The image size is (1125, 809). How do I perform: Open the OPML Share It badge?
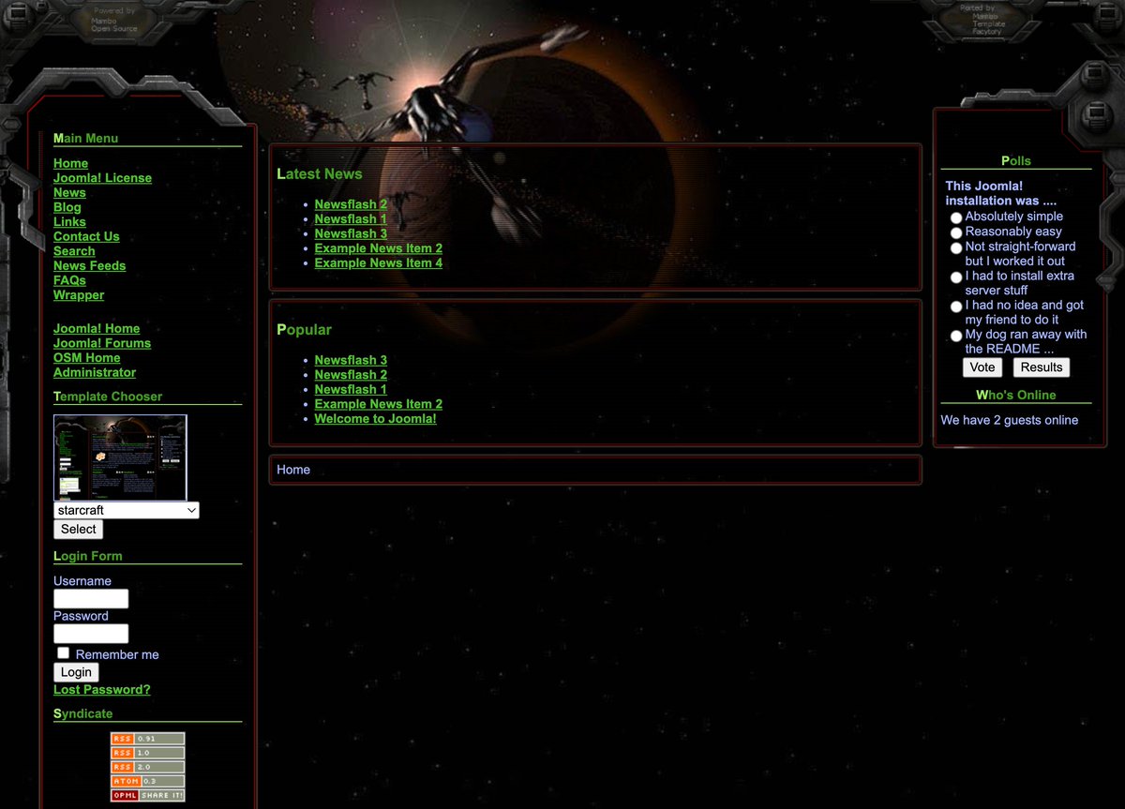pyautogui.click(x=147, y=795)
